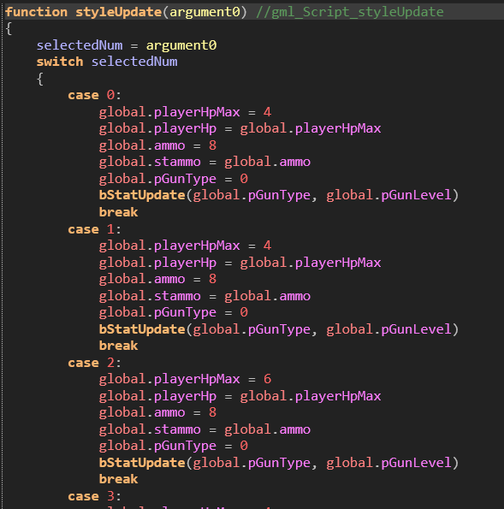The image size is (504, 509).
Task: Click global.pGunType = 0 under case 1
Action: pos(174,312)
